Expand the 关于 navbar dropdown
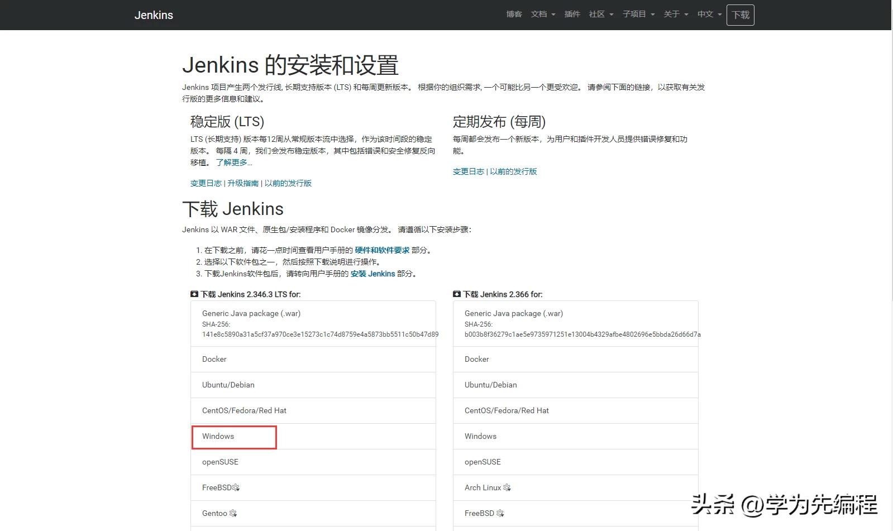 tap(676, 15)
